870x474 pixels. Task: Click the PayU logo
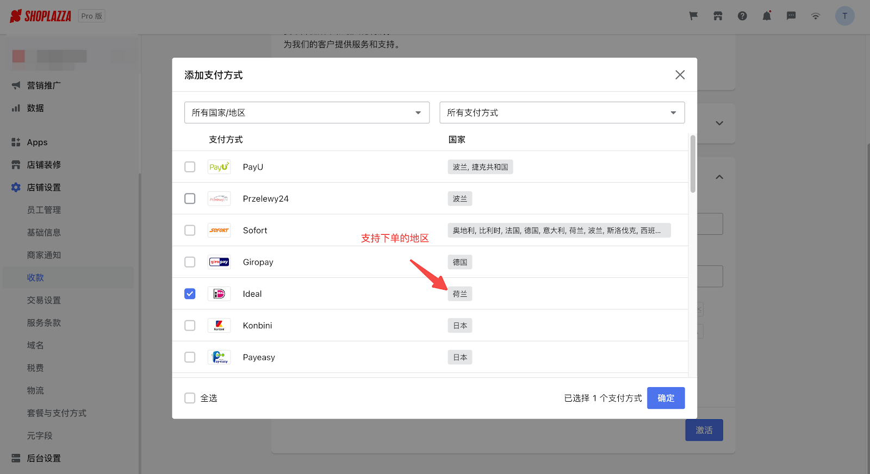click(219, 167)
